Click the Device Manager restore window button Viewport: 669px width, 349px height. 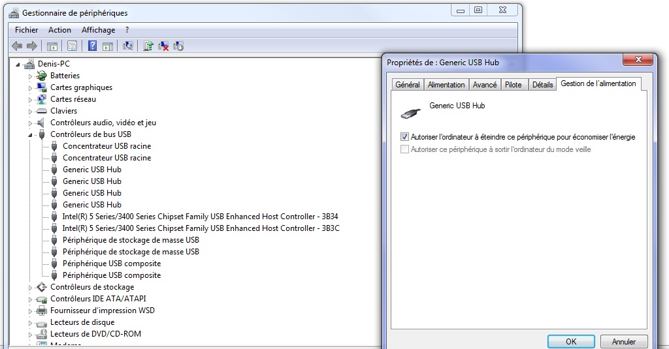click(x=478, y=10)
